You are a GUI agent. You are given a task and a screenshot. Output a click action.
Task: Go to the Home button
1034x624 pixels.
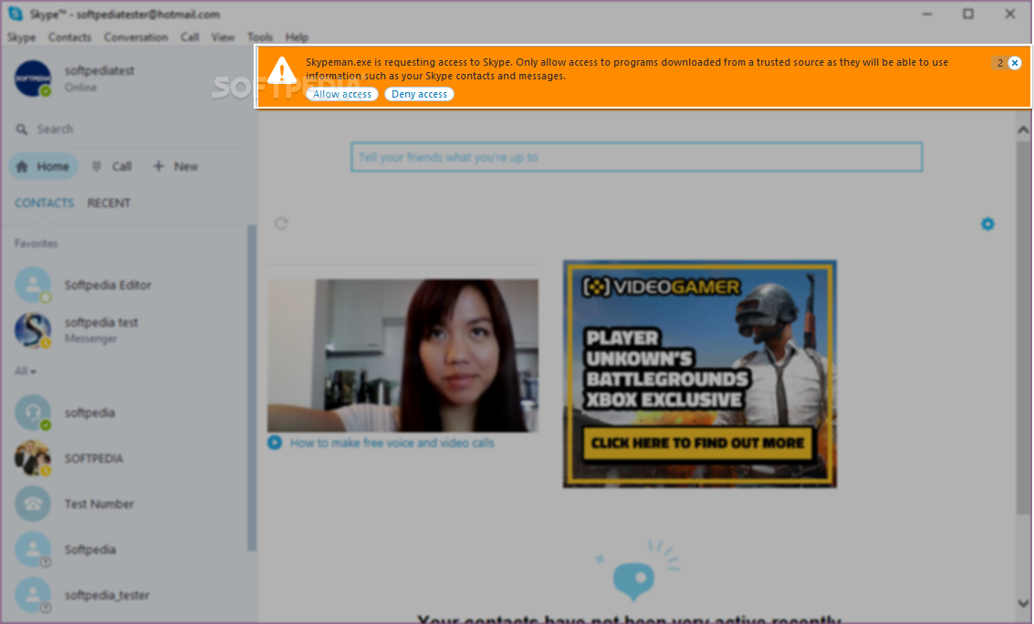[x=44, y=167]
